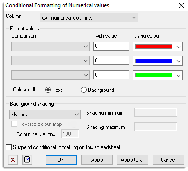Open the blue colour picker dropdown

[158, 61]
